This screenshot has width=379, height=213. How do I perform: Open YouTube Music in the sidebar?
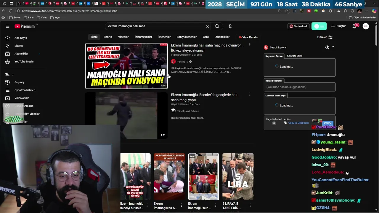[x=24, y=62]
